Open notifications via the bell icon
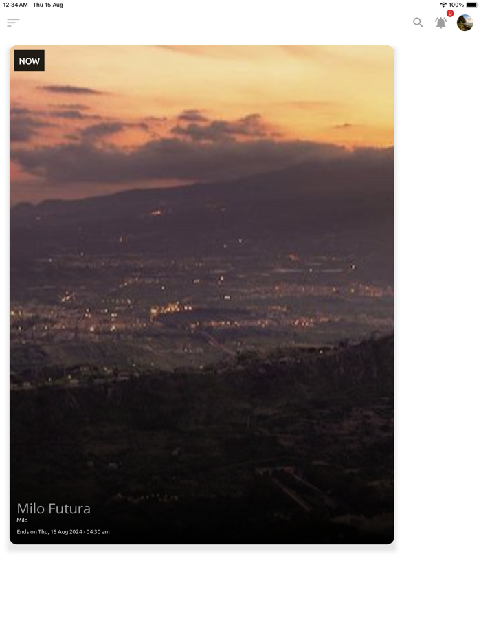The width and height of the screenshot is (481, 642). click(x=440, y=23)
